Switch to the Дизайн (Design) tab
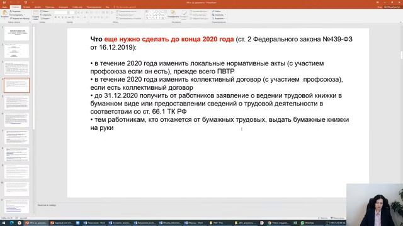 point(38,7)
